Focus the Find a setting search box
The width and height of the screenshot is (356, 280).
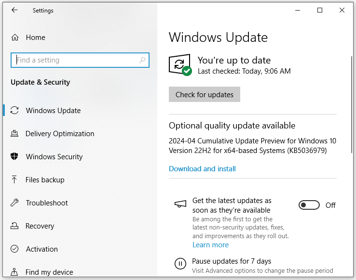click(x=80, y=60)
